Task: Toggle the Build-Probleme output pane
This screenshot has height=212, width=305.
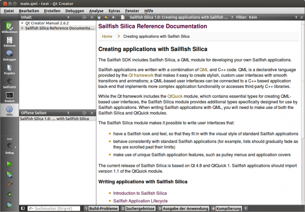Action: pyautogui.click(x=101, y=208)
